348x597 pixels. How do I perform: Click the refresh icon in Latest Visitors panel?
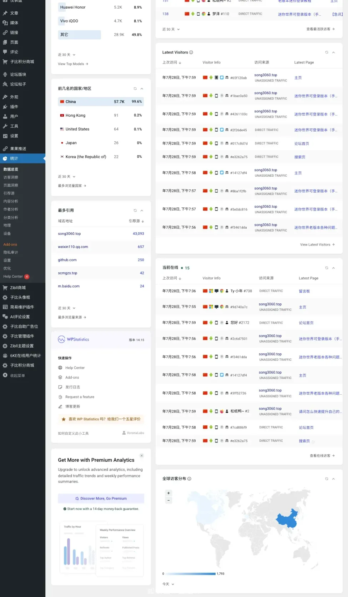326,52
